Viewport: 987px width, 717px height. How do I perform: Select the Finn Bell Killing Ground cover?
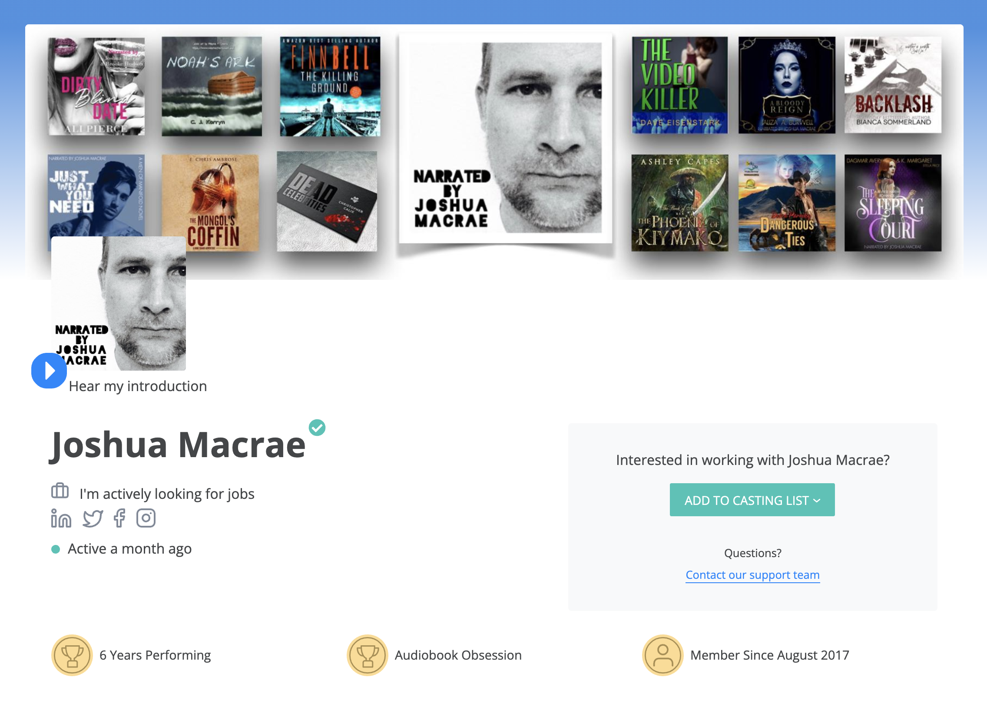pos(330,86)
